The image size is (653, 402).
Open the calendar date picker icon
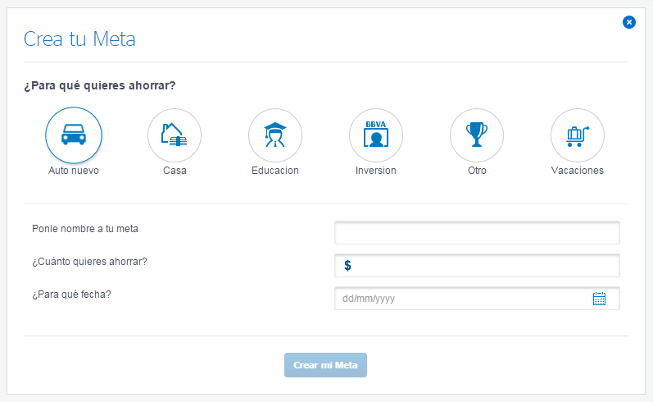599,299
